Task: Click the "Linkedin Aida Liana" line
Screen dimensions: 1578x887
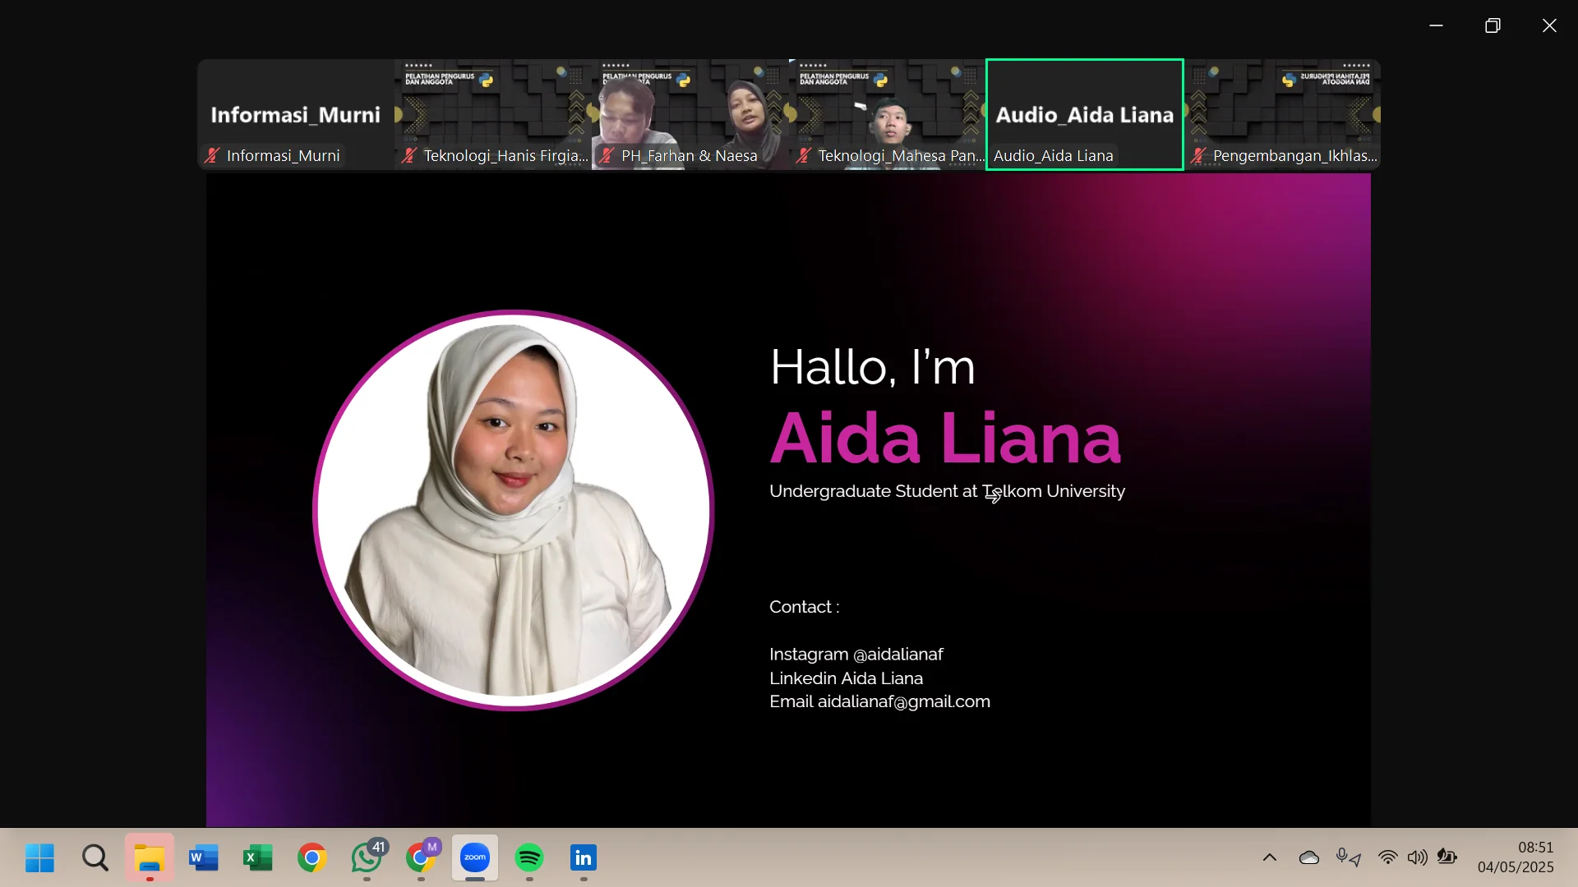Action: (x=846, y=678)
